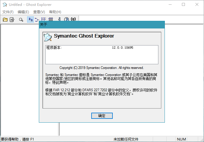Click the Ghost Explorer logo in dialog
This screenshot has height=142, width=204.
point(48,37)
